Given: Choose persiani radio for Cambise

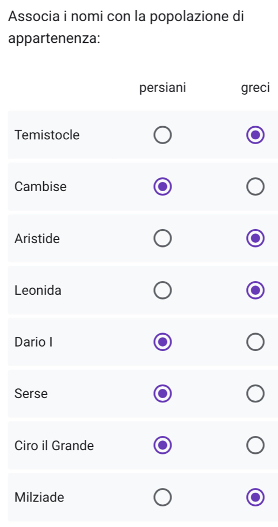Looking at the screenshot, I should click(x=163, y=187).
